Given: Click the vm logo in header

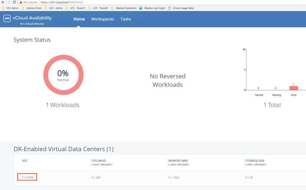Looking at the screenshot, I should tap(7, 19).
